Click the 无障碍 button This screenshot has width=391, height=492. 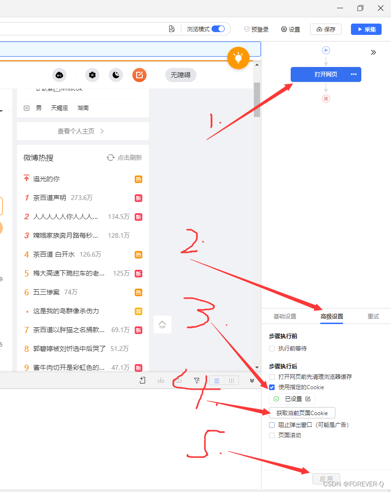click(x=181, y=75)
